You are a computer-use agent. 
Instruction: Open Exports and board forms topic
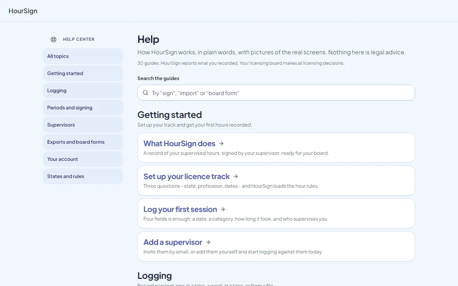tap(83, 142)
